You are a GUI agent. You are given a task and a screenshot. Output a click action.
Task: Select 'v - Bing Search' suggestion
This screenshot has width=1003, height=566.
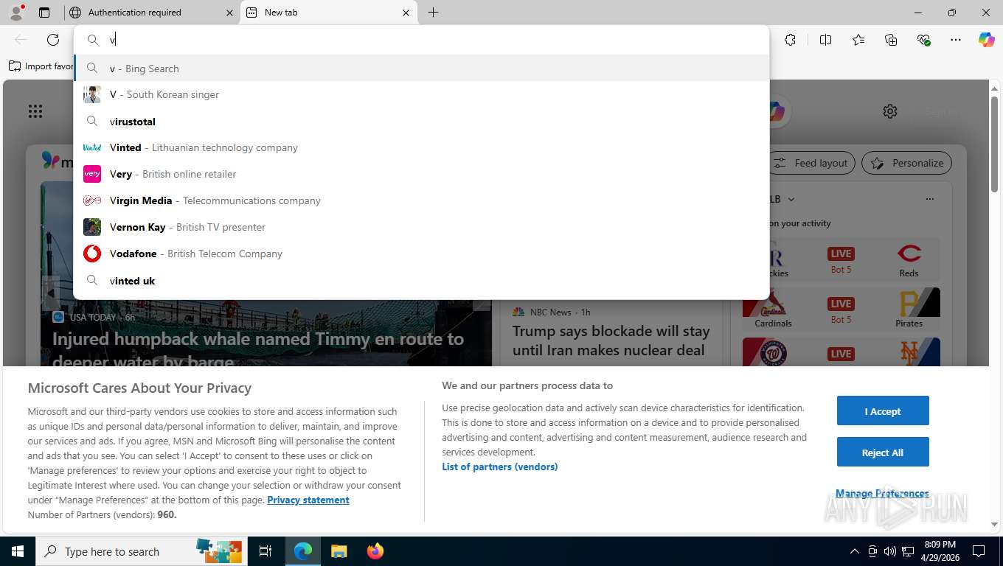coord(421,68)
